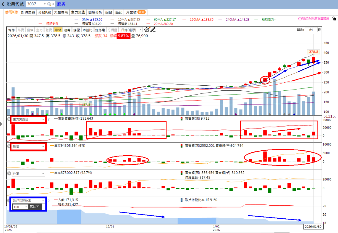Open the 散戶持股比率 indicator dropdown
This screenshot has width=338, height=233.
[x=28, y=201]
